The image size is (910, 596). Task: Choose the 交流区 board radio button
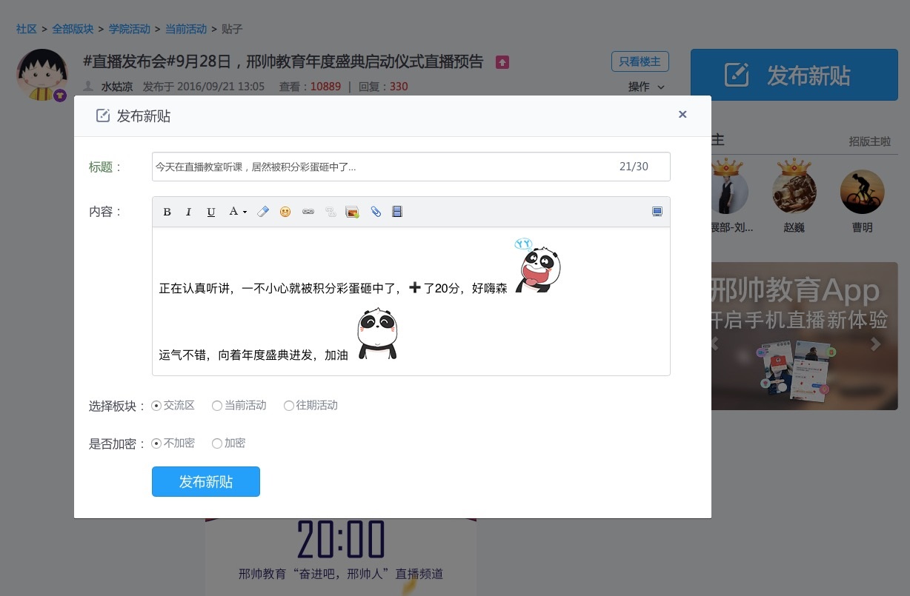(156, 405)
